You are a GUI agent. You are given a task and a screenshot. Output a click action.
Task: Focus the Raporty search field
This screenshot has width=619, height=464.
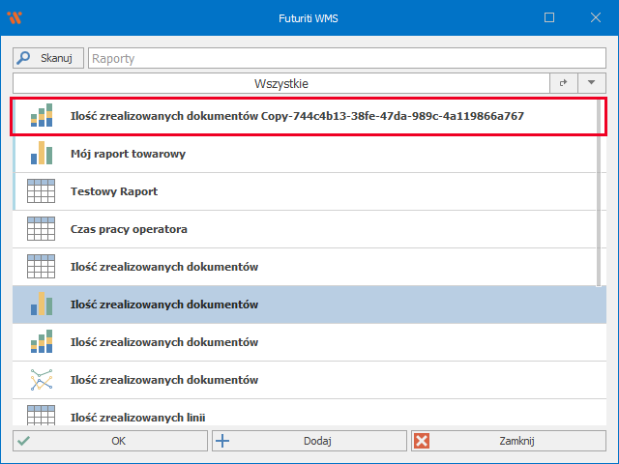[x=346, y=59]
